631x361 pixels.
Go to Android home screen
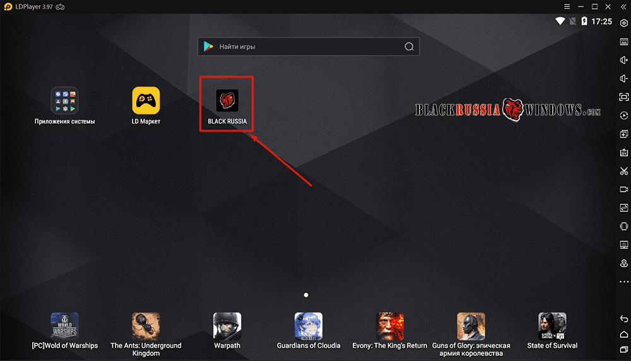tap(624, 335)
